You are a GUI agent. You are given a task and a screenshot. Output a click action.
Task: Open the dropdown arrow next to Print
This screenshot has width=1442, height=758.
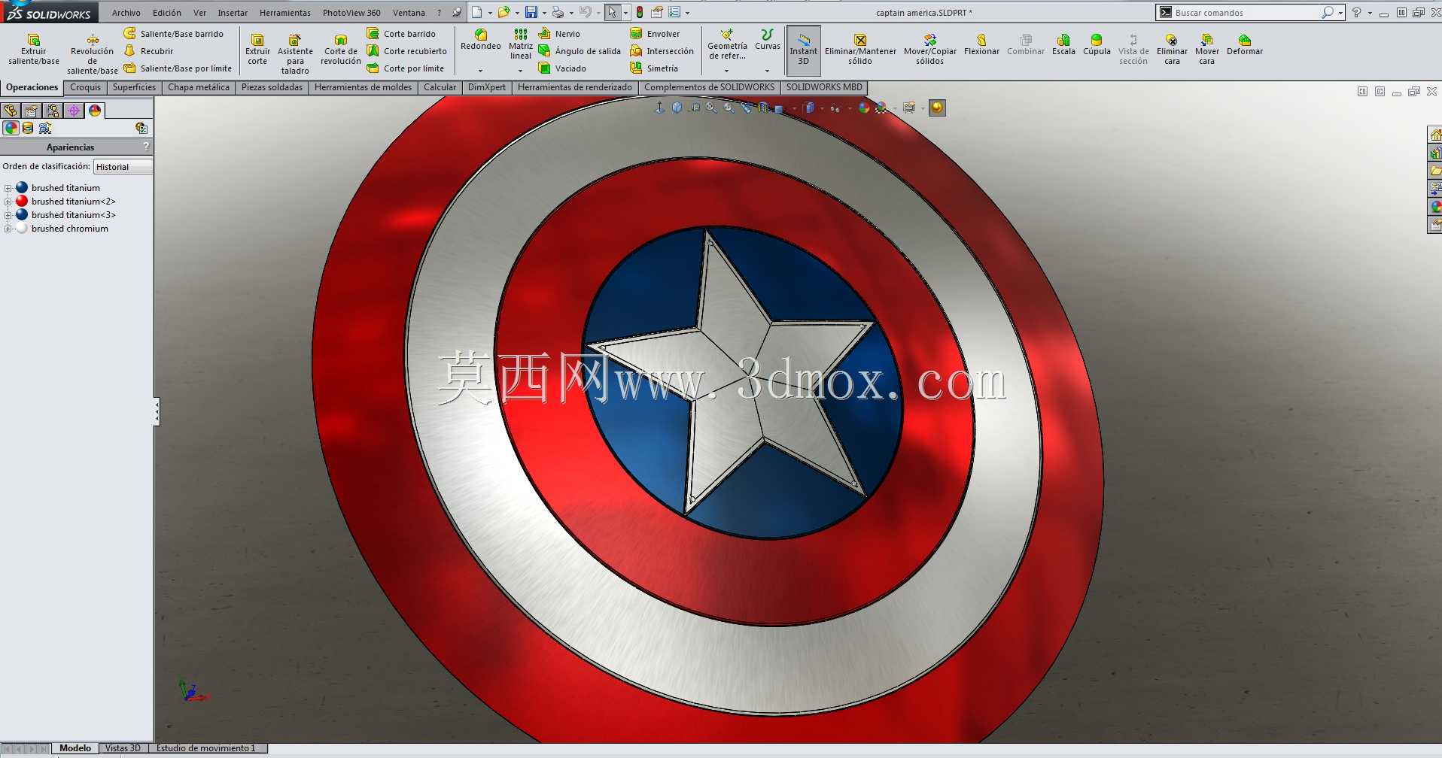tap(571, 13)
